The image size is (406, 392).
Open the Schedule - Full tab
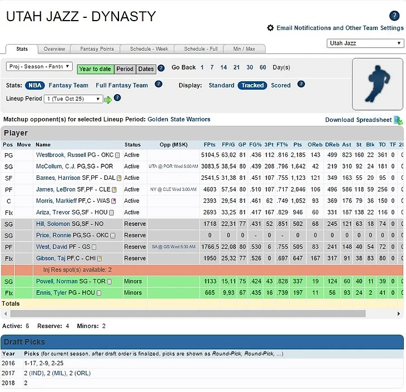coord(201,49)
